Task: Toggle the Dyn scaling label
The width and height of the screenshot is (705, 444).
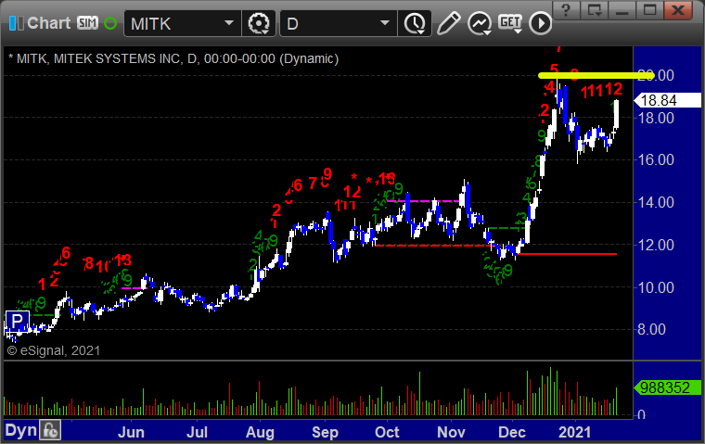Action: 20,430
